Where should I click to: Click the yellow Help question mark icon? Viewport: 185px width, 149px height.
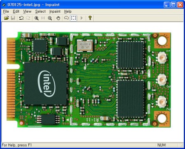(90, 18)
